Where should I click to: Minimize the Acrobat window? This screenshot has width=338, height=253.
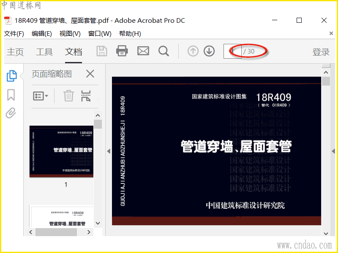(x=275, y=20)
